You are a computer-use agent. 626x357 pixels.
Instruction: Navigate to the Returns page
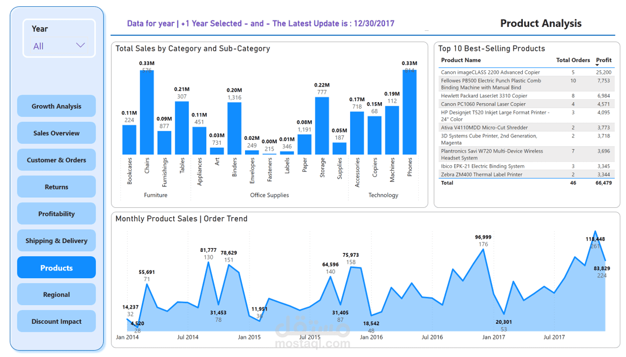point(57,187)
